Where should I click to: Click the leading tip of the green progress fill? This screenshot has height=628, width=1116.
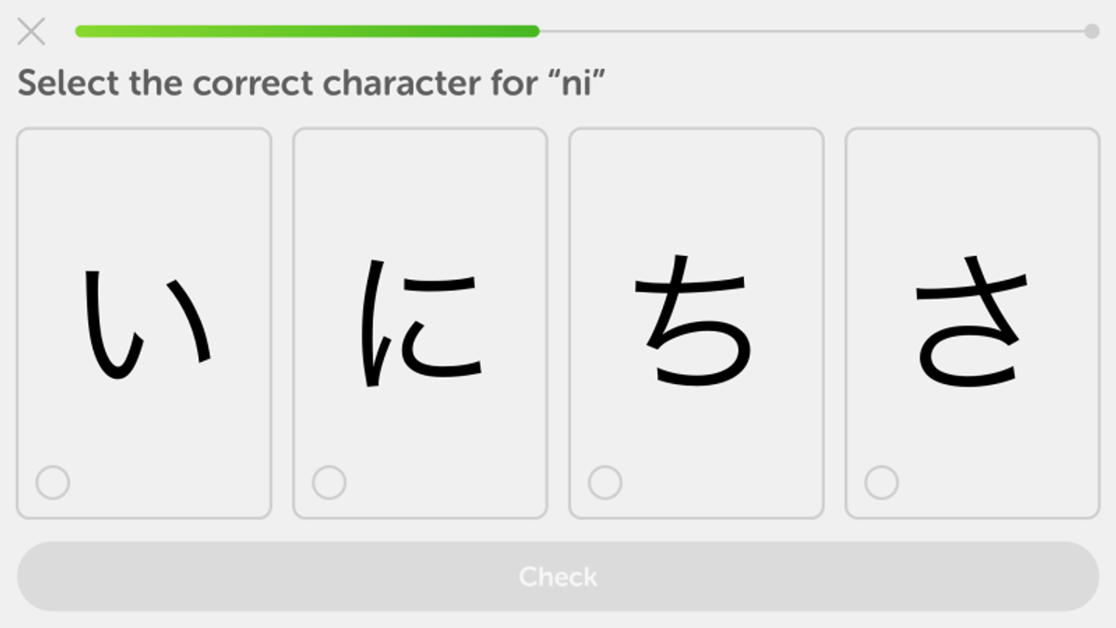point(534,32)
